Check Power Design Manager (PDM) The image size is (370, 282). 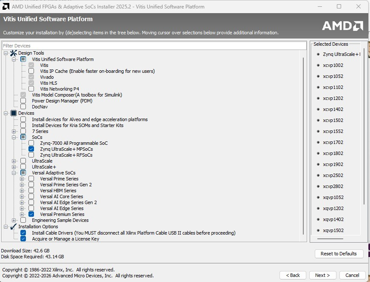(23, 101)
